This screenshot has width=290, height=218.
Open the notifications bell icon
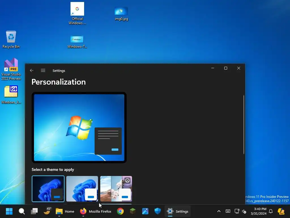[271, 211]
